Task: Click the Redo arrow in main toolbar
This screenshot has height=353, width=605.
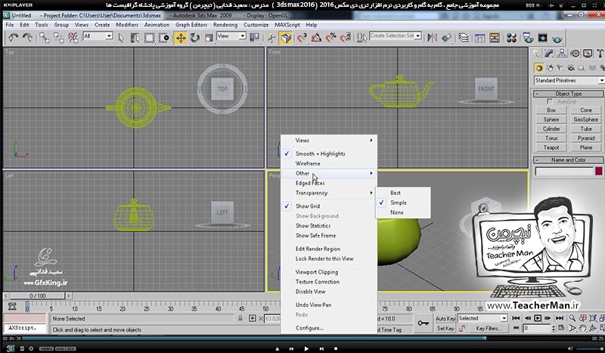Action: pos(27,38)
